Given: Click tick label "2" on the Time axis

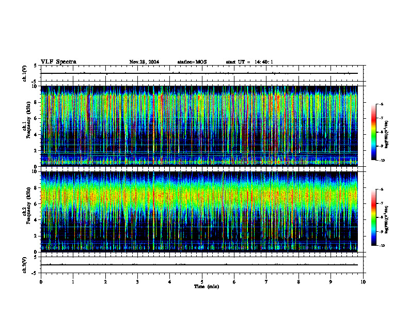Looking at the screenshot, I should click(x=105, y=282).
